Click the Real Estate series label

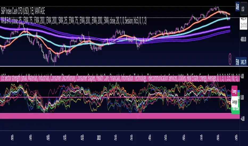click(x=235, y=109)
